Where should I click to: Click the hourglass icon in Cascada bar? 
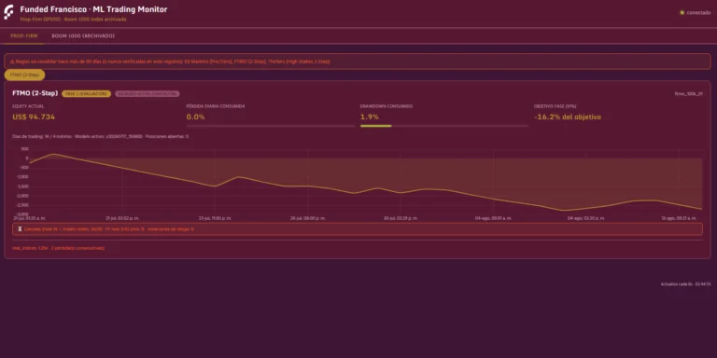click(x=20, y=228)
